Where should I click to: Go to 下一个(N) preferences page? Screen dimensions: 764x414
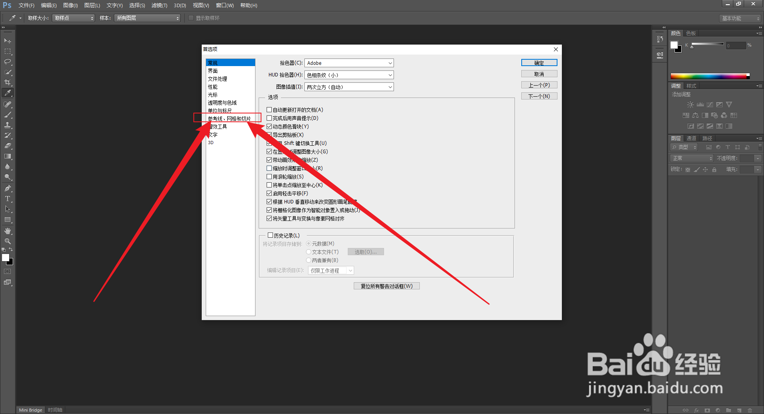pyautogui.click(x=539, y=96)
